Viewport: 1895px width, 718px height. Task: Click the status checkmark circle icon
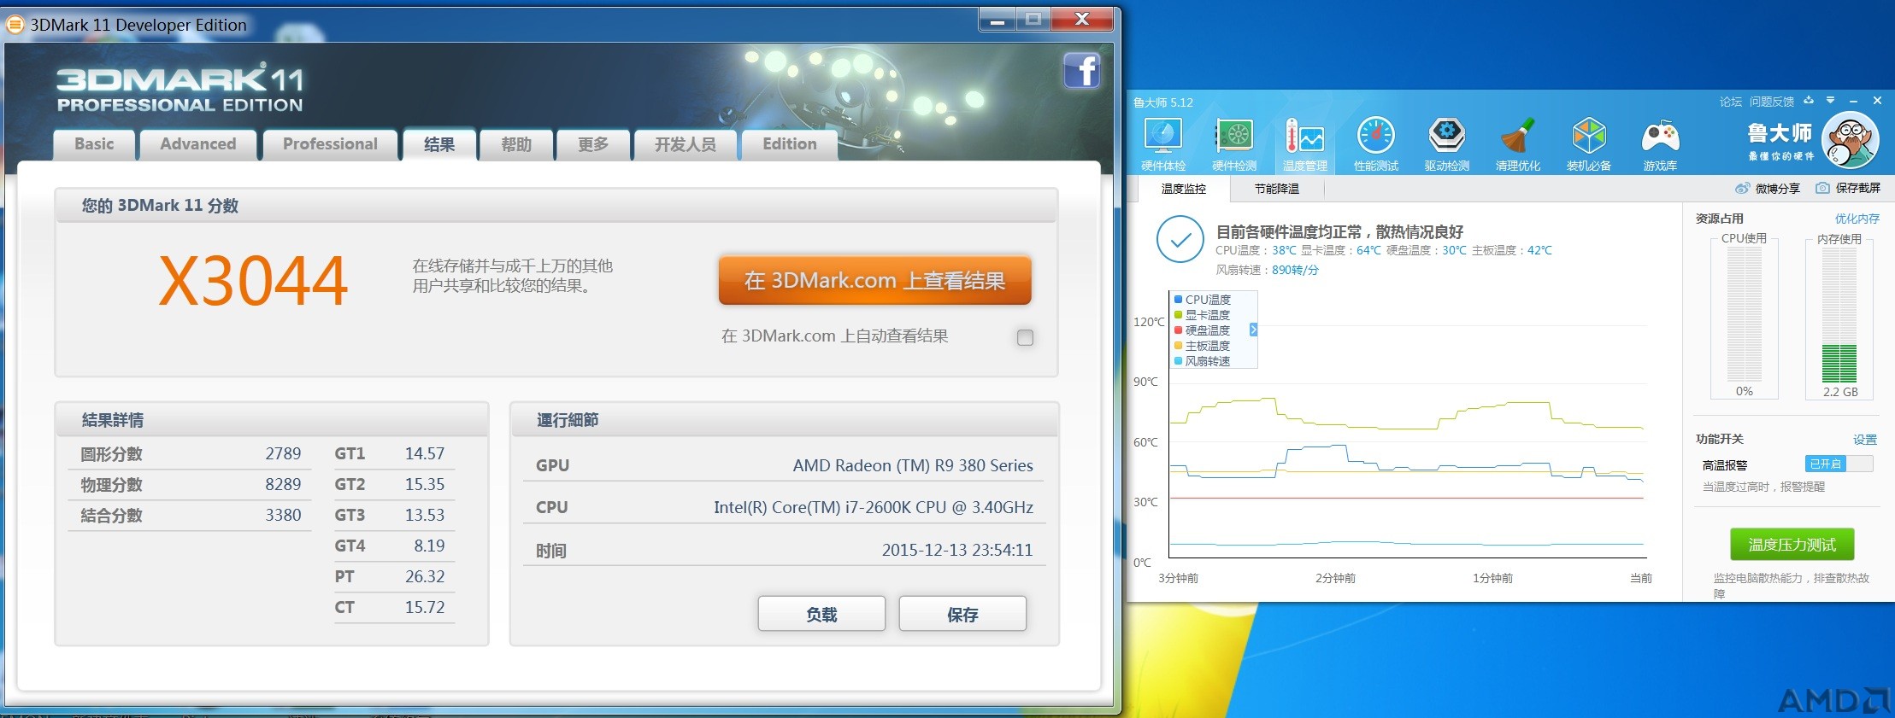pos(1180,240)
